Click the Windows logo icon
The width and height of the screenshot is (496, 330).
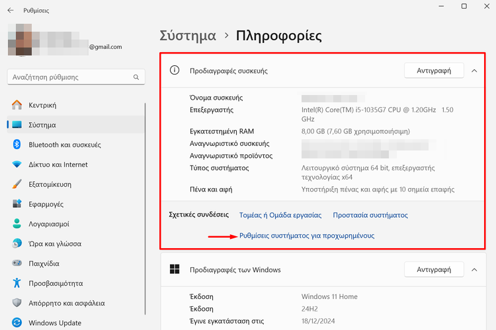pyautogui.click(x=175, y=269)
